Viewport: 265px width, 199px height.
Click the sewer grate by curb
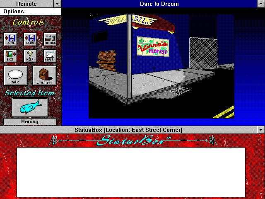(x=179, y=90)
